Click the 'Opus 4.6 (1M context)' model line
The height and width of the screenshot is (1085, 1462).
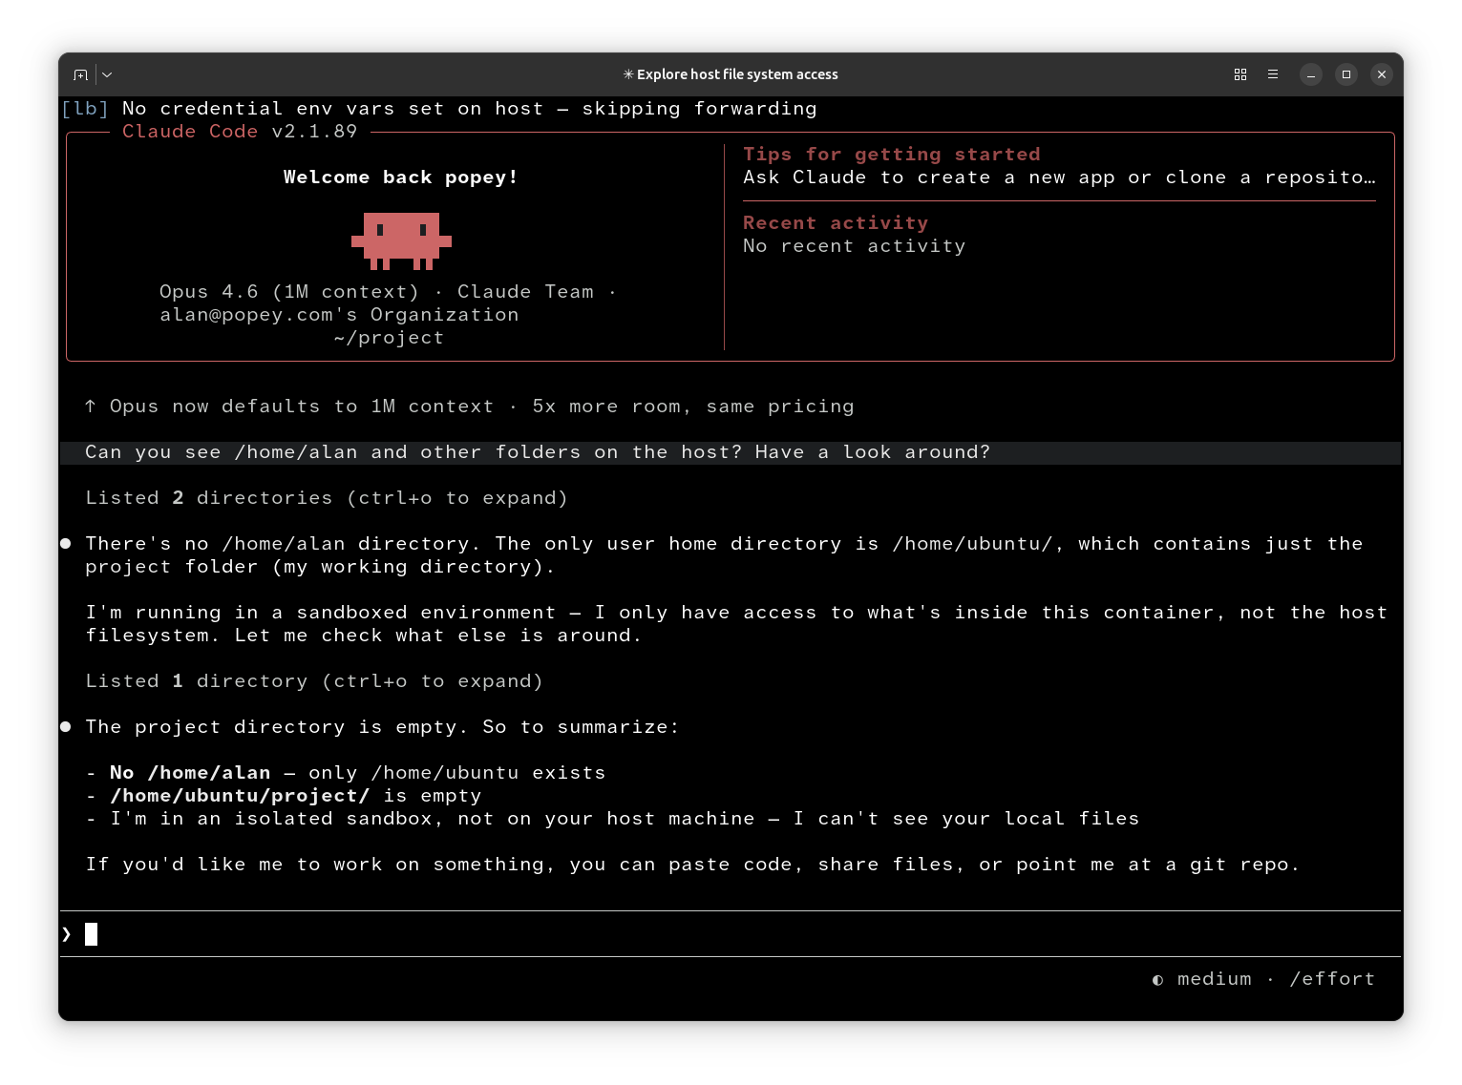388,292
